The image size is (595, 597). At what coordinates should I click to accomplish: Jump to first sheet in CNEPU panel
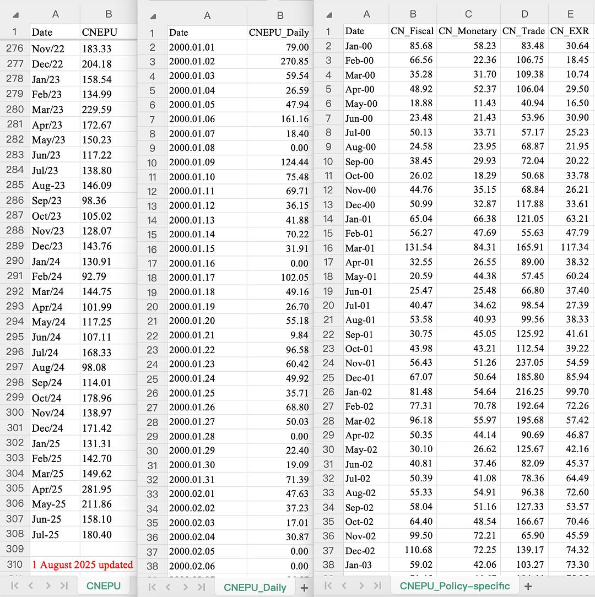point(15,585)
